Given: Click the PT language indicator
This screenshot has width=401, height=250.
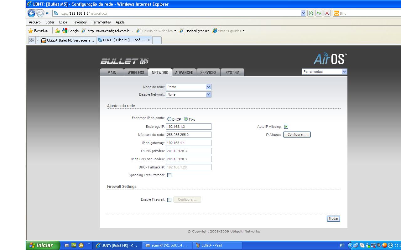Looking at the screenshot, I should 342,245.
